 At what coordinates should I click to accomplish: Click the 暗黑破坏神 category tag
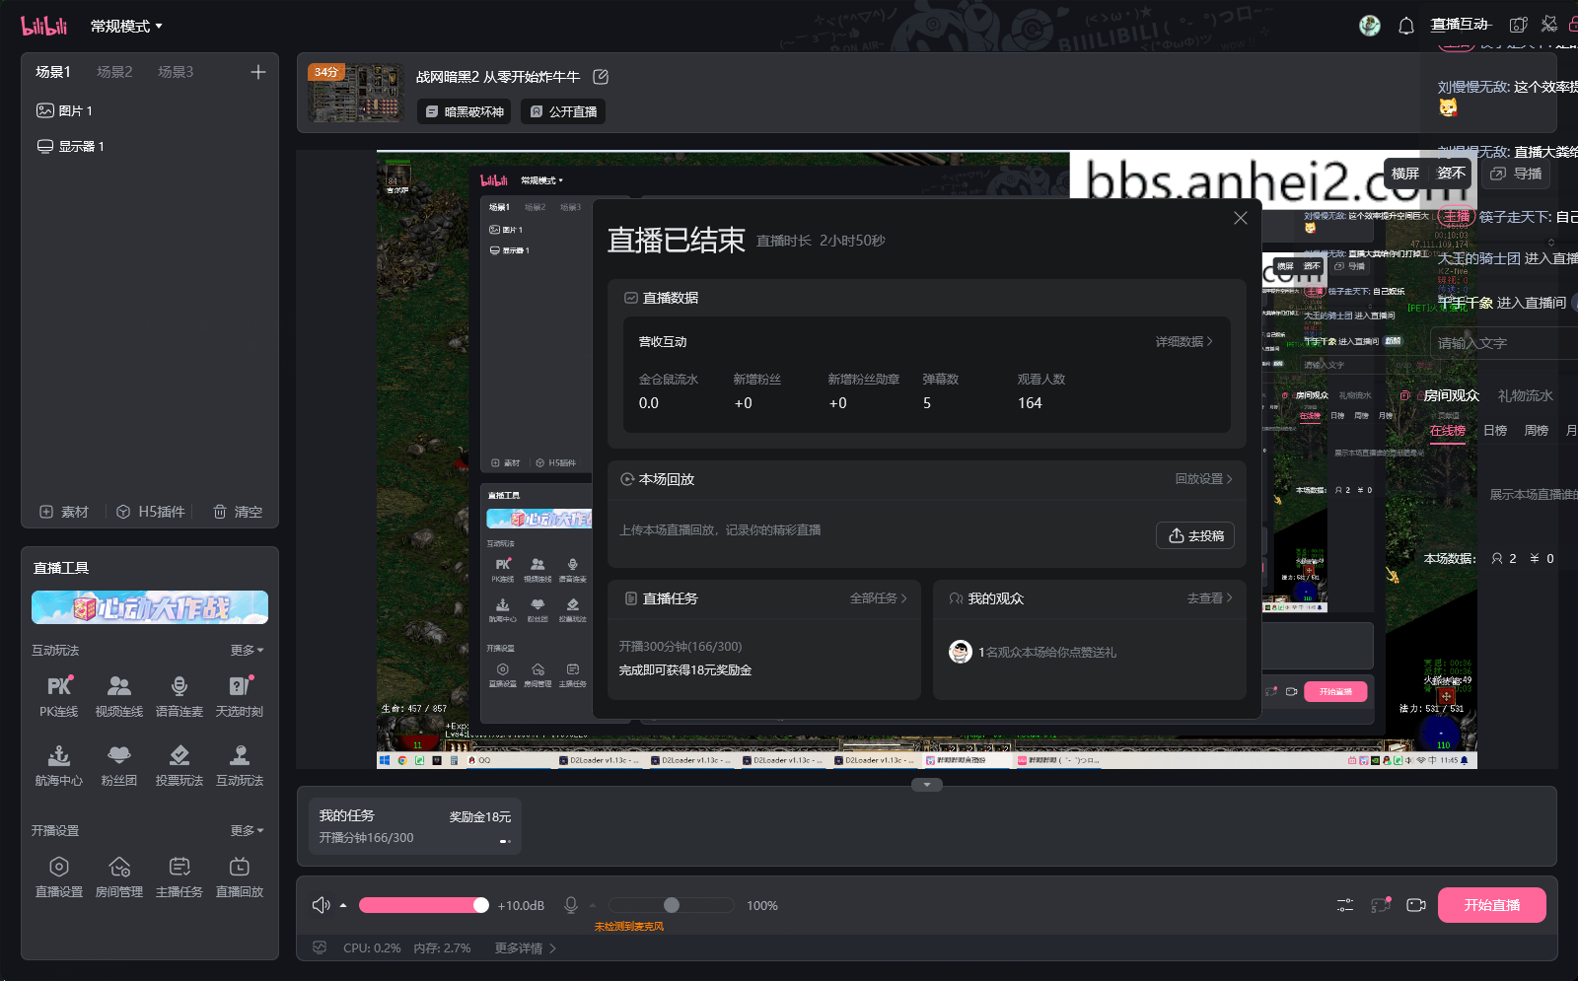coord(465,111)
